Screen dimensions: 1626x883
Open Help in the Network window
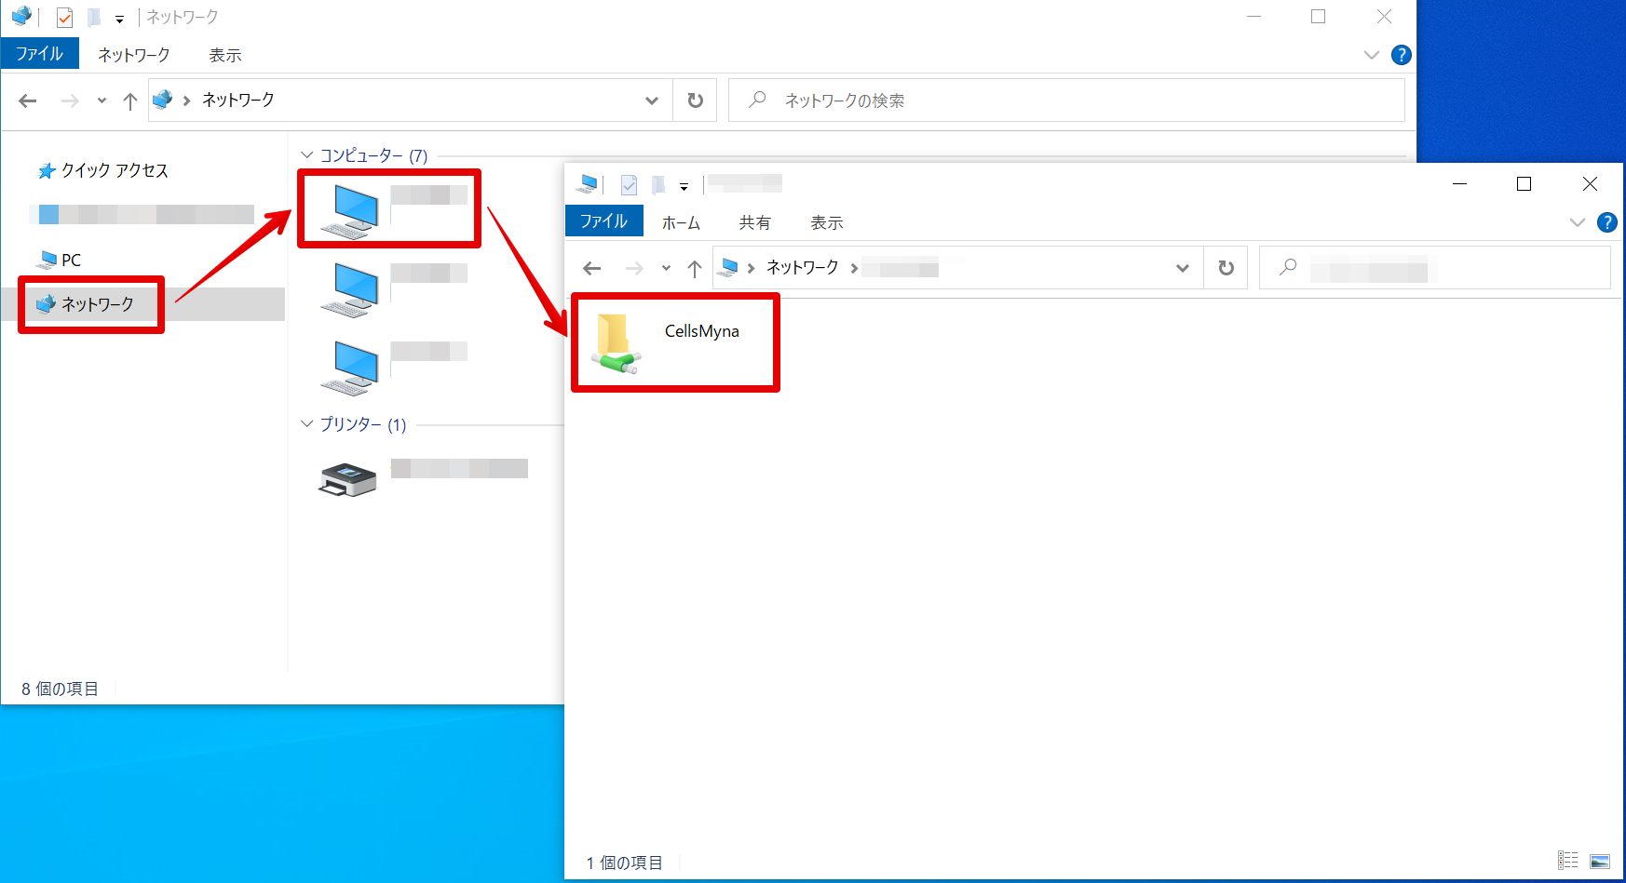click(x=1401, y=55)
